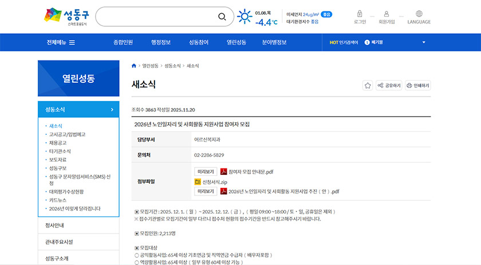Open the 열린성동 menu
The width and height of the screenshot is (481, 265).
pyautogui.click(x=236, y=42)
